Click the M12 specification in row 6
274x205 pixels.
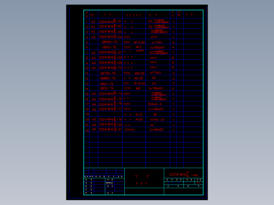pyautogui.click(x=139, y=47)
